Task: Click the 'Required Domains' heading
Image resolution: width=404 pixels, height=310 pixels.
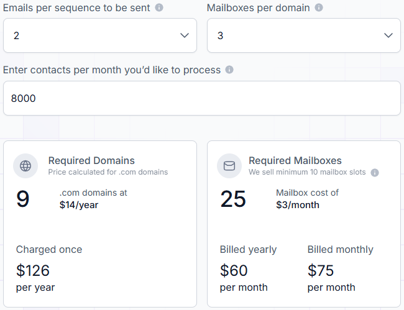Action: (91, 160)
